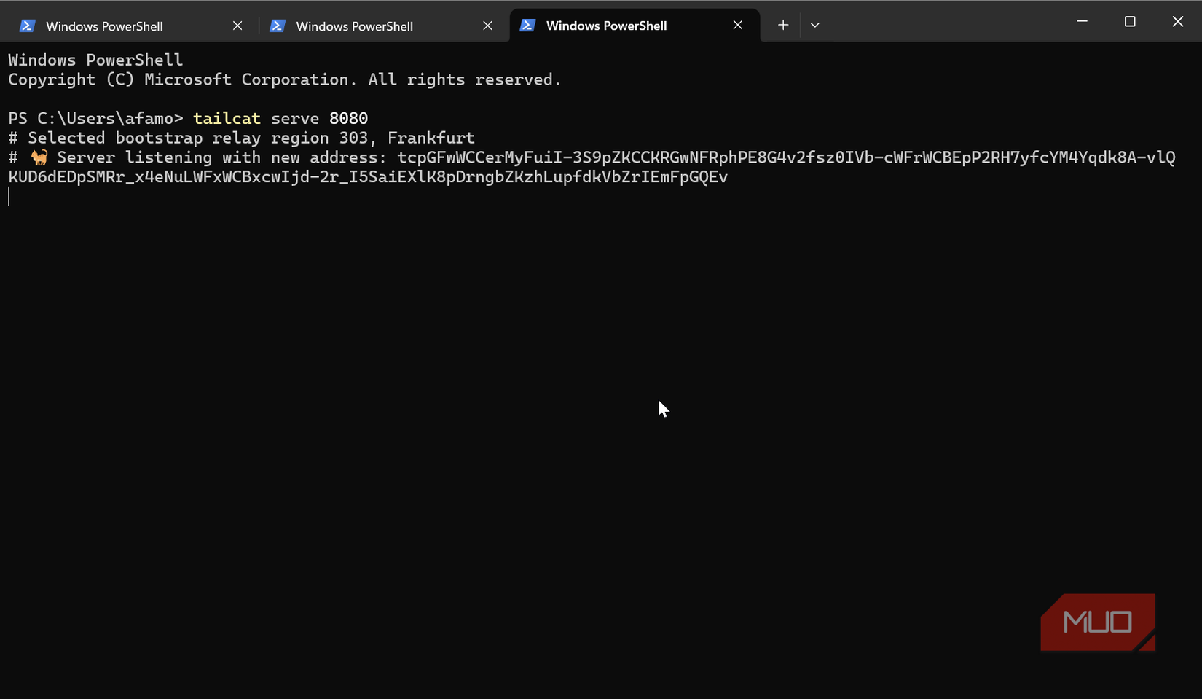Click 'Selected bootstrap relay region 303' text
This screenshot has height=699, width=1202.
(x=197, y=138)
